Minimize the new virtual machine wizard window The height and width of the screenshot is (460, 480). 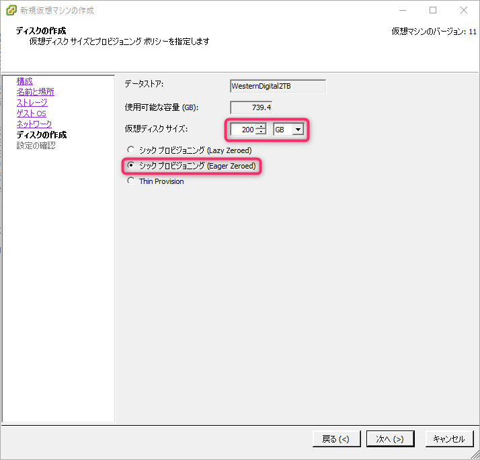[x=403, y=10]
